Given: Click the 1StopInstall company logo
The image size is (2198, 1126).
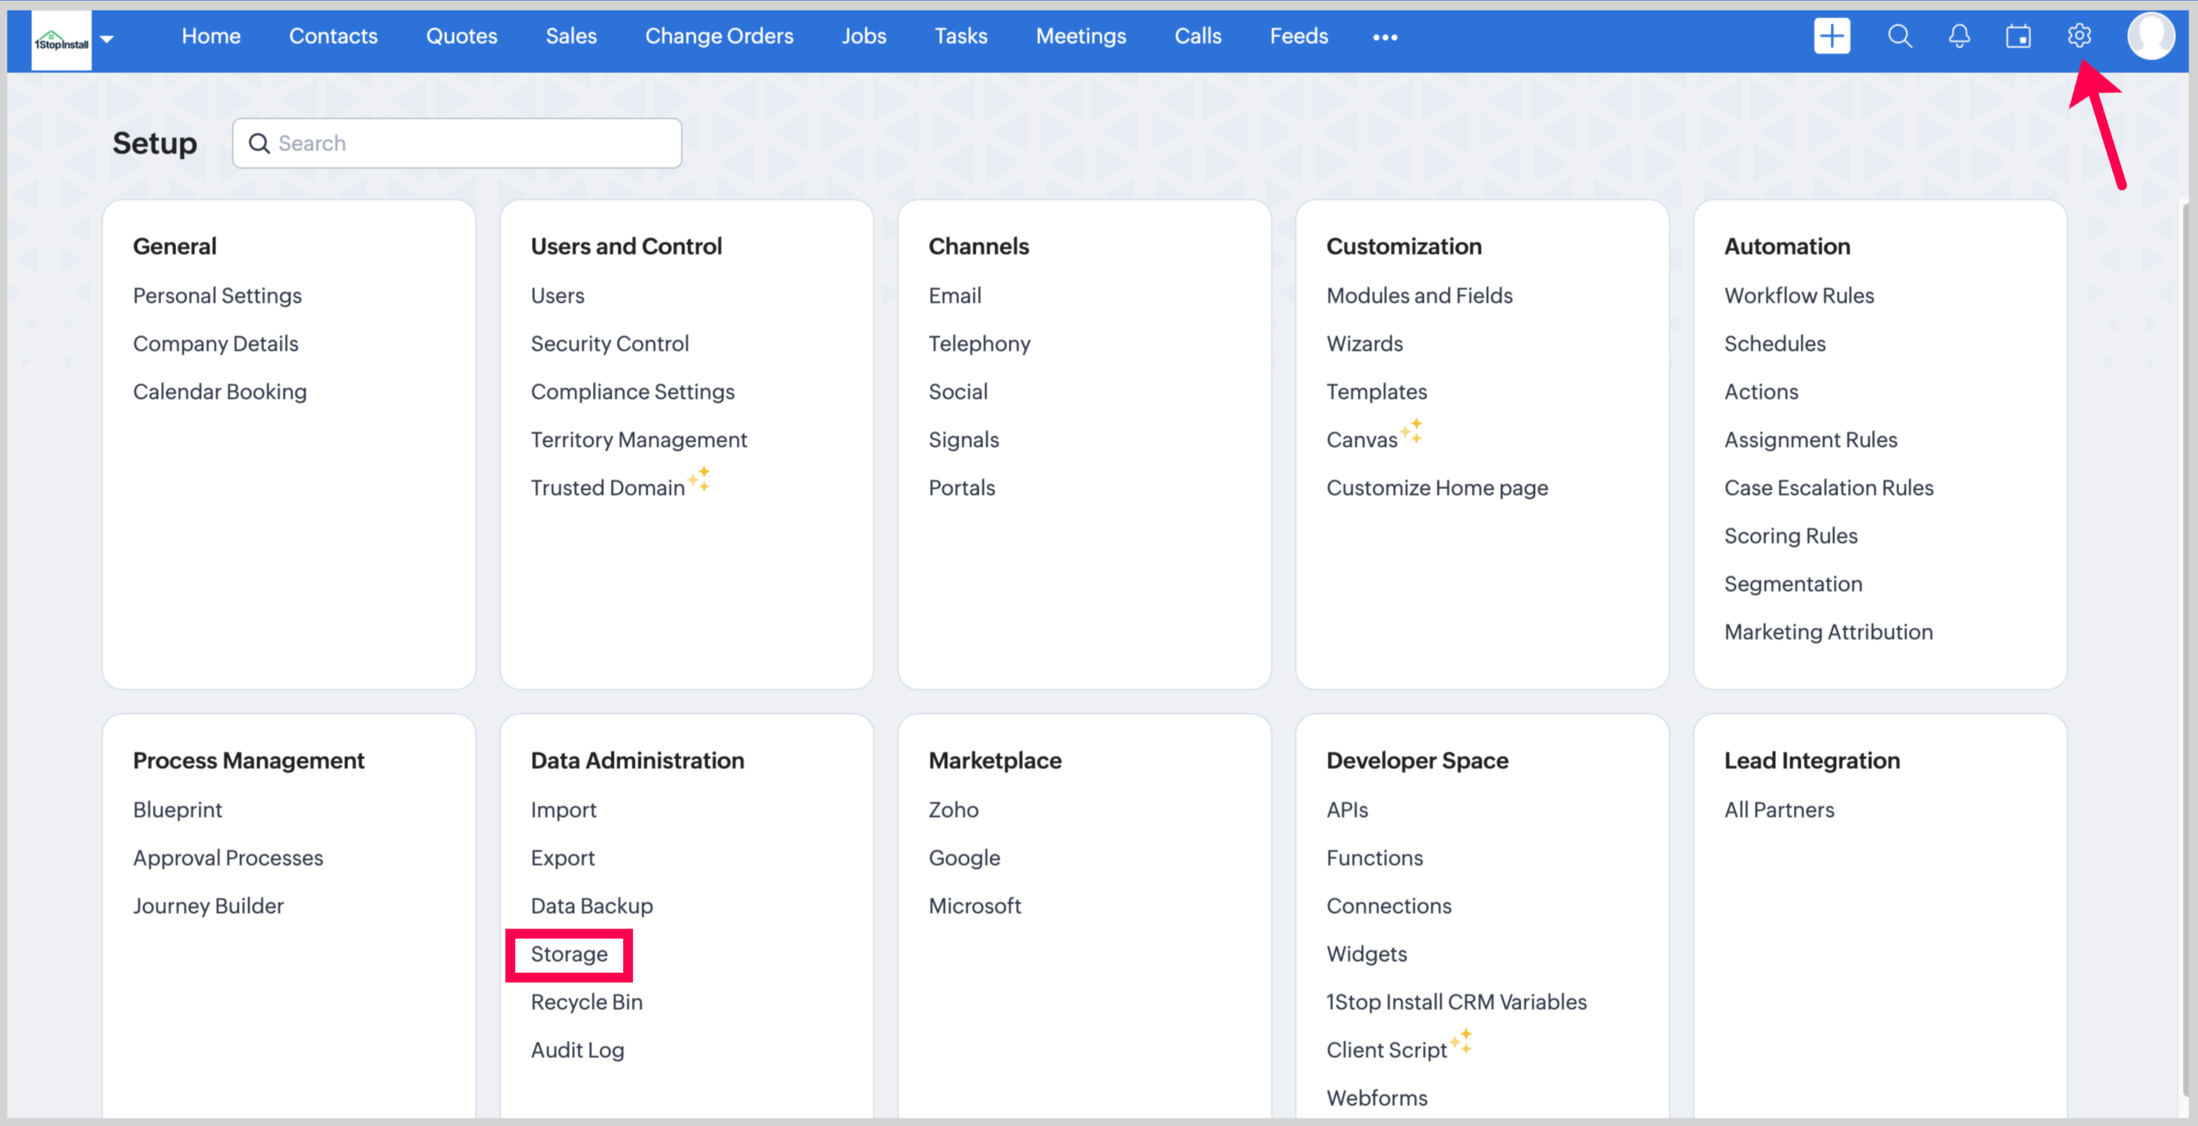Looking at the screenshot, I should point(62,40).
